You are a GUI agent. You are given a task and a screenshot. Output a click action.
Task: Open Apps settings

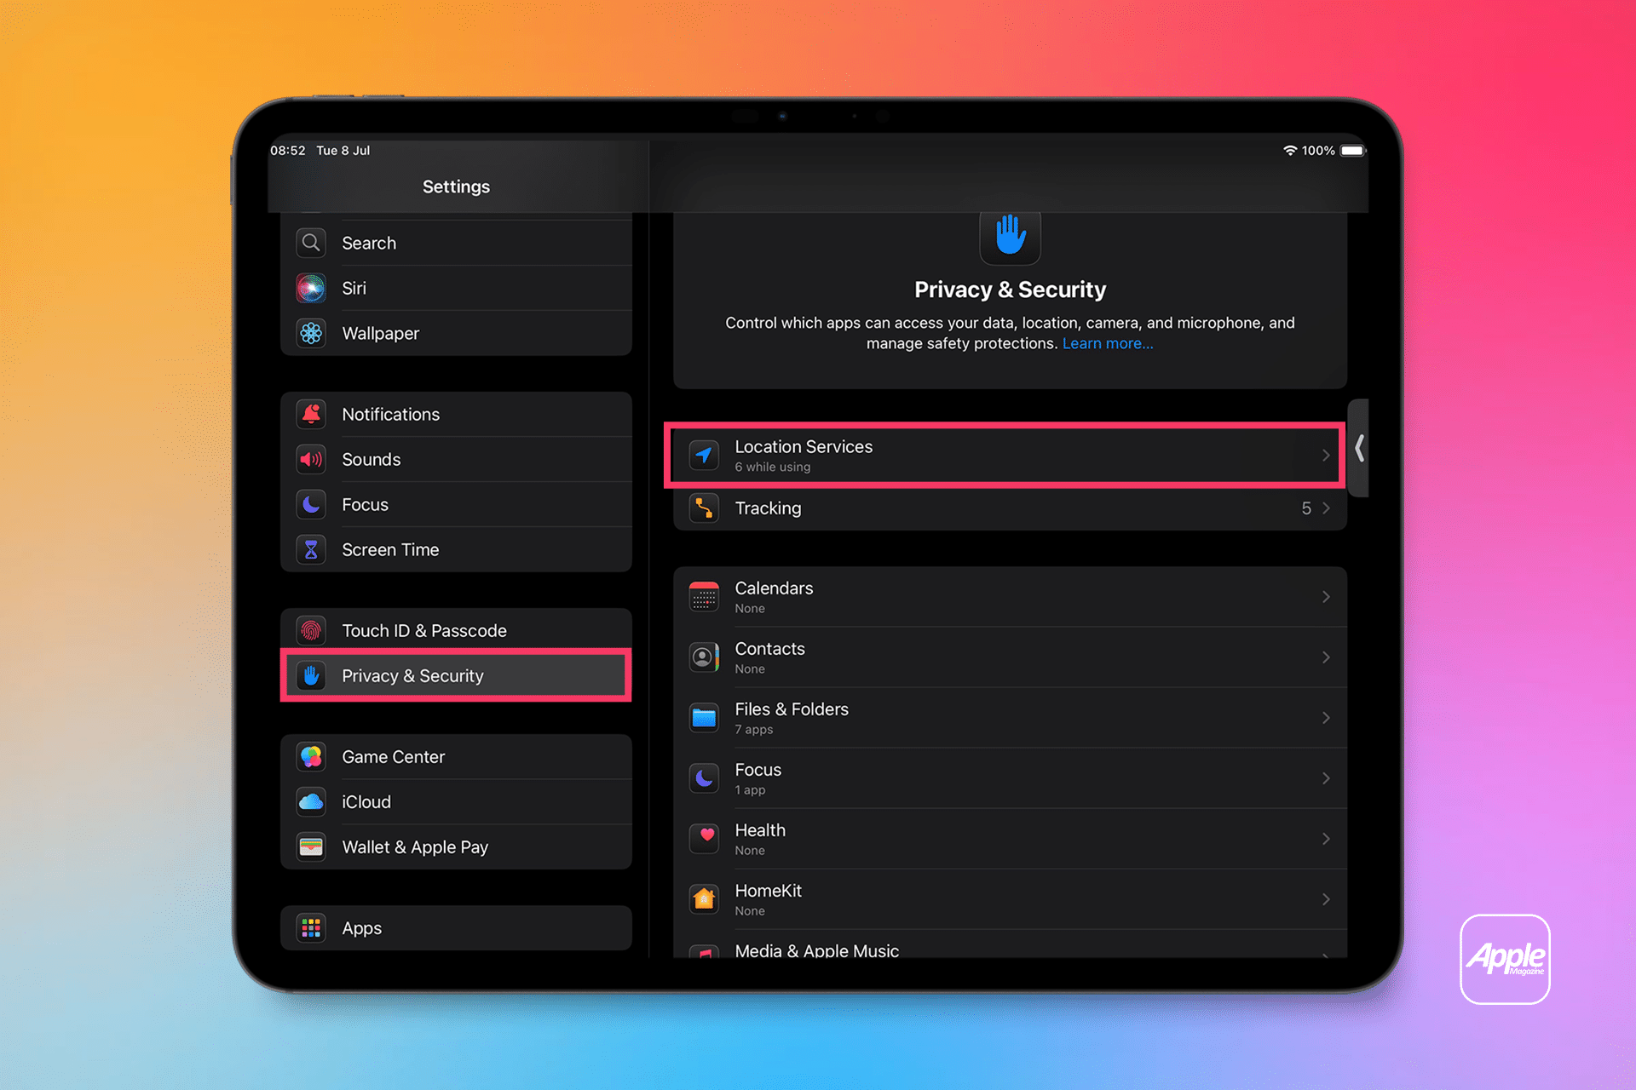coord(456,927)
